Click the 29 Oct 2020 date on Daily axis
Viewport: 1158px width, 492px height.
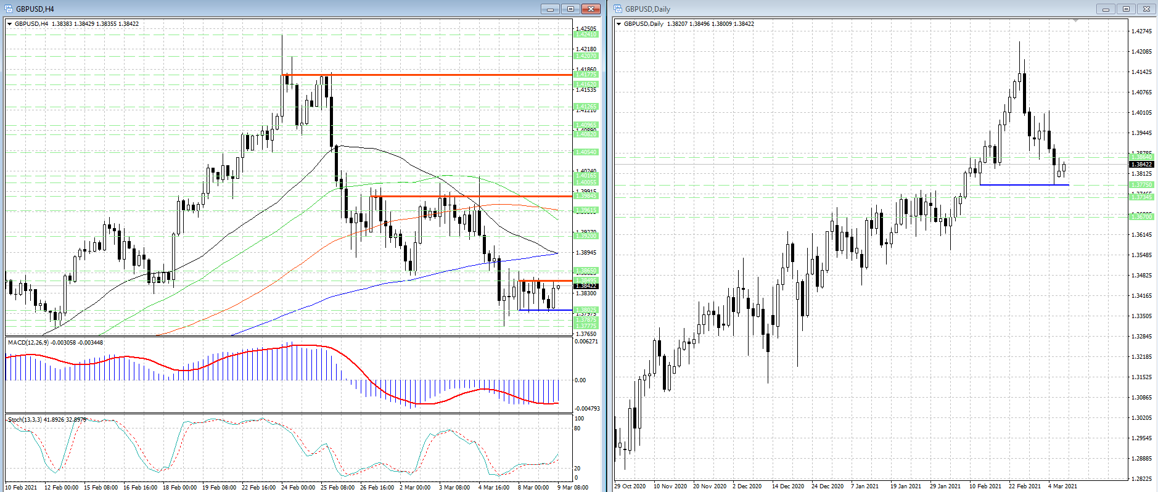[x=630, y=486]
